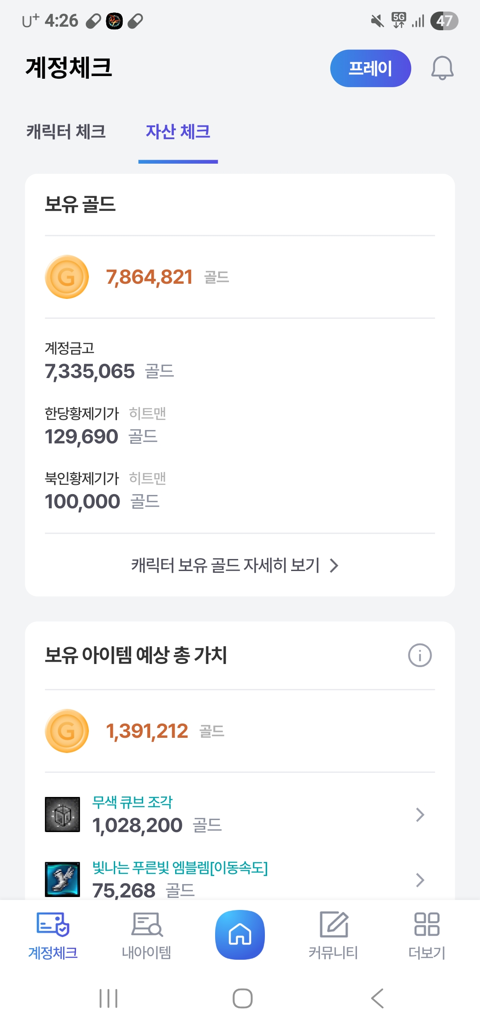Open the info icon for item total value

(x=420, y=655)
